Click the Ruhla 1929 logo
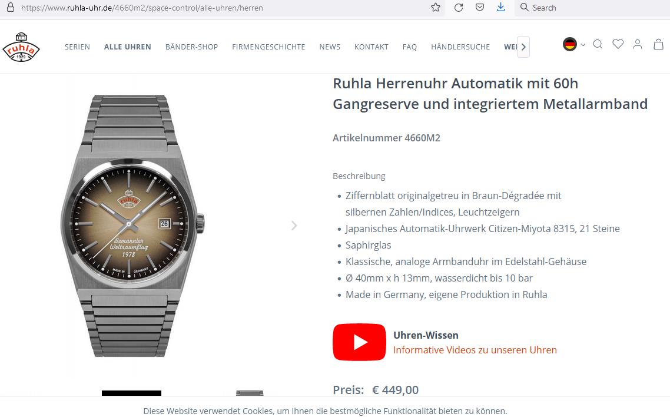Viewport: 670px width, 417px height. [21, 47]
